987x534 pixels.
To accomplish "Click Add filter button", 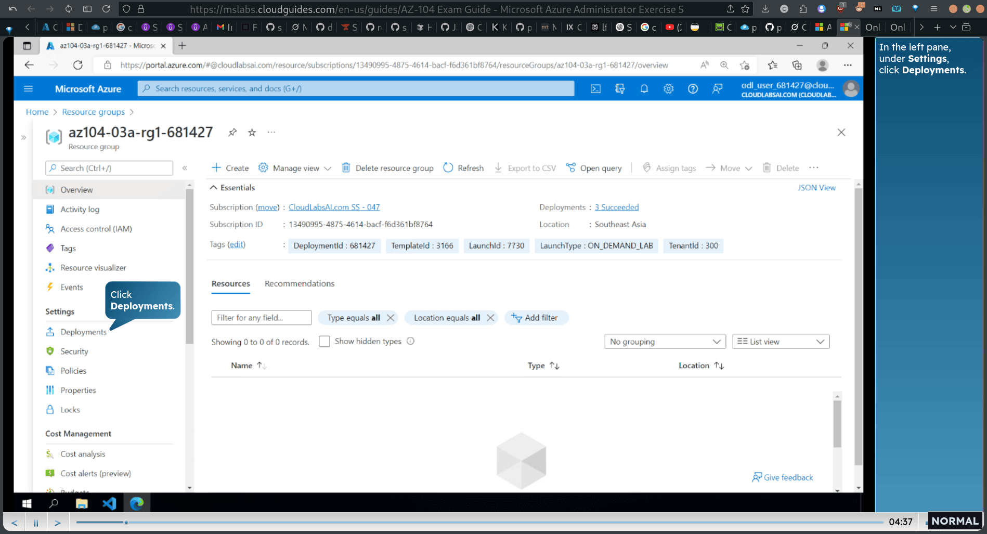I will [x=536, y=318].
